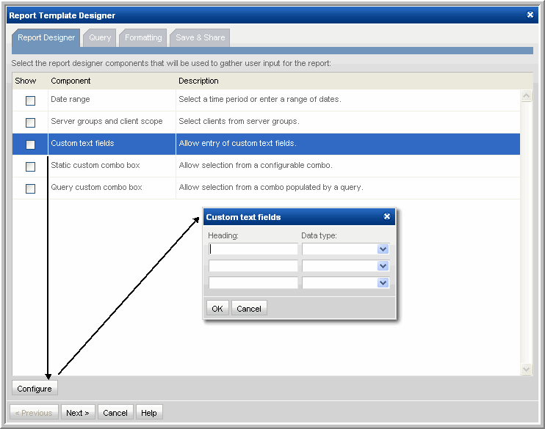Check Server groups and client scope
This screenshot has width=545, height=429.
[30, 122]
